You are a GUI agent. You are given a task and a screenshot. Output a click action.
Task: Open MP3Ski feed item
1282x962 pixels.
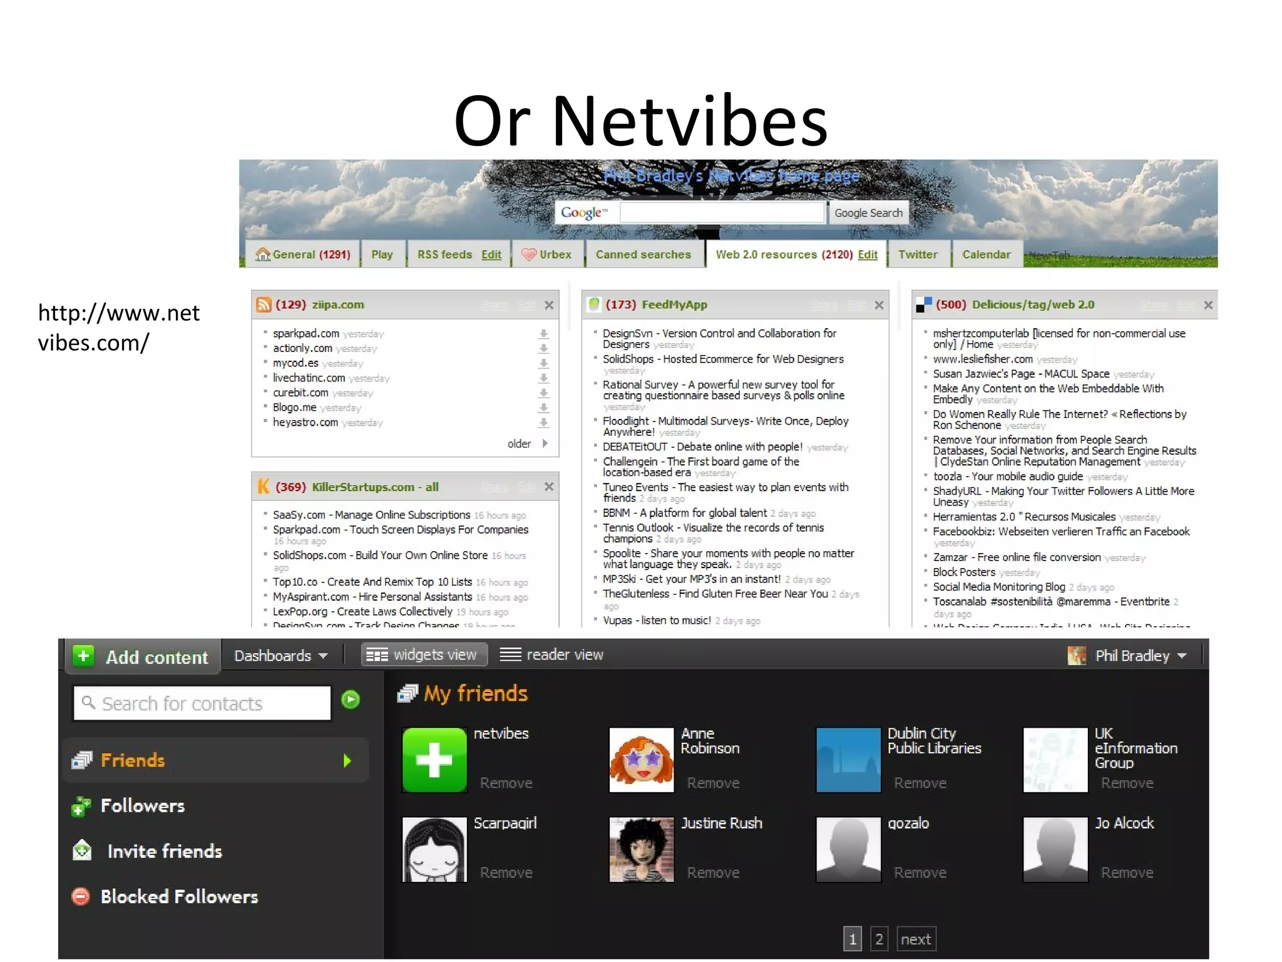(x=692, y=579)
